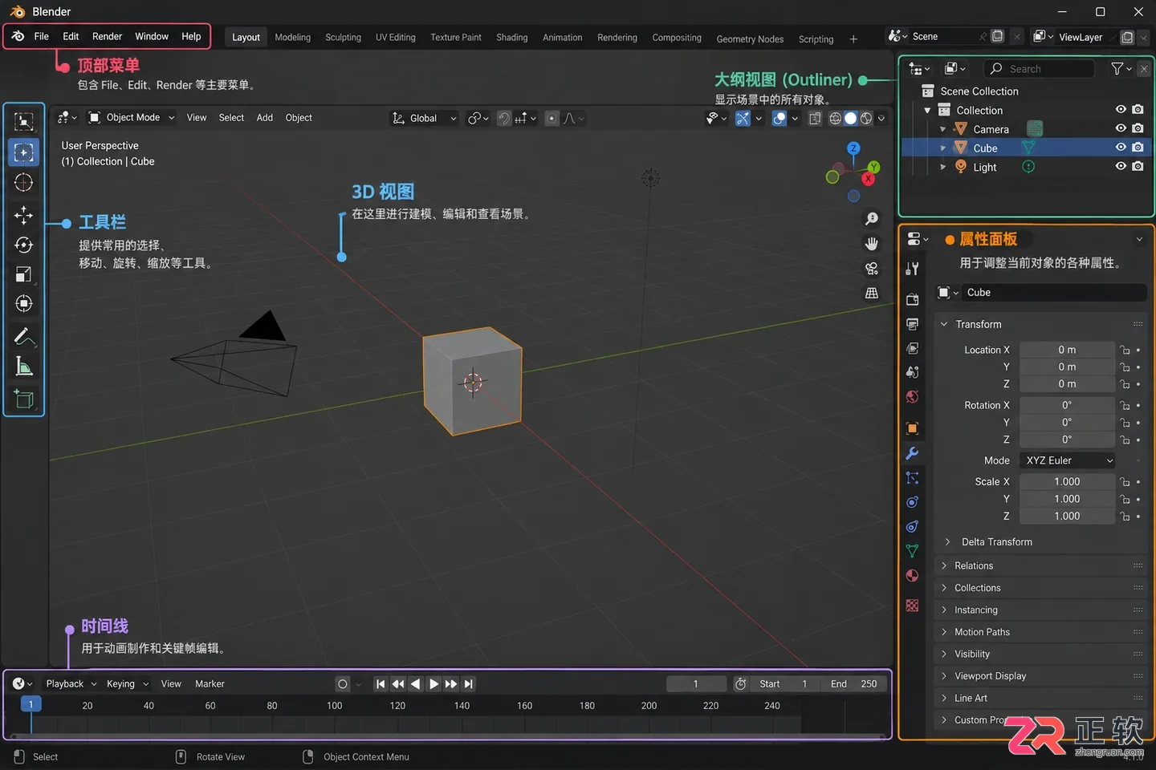Open the Render menu
This screenshot has height=770, width=1156.
click(x=107, y=36)
